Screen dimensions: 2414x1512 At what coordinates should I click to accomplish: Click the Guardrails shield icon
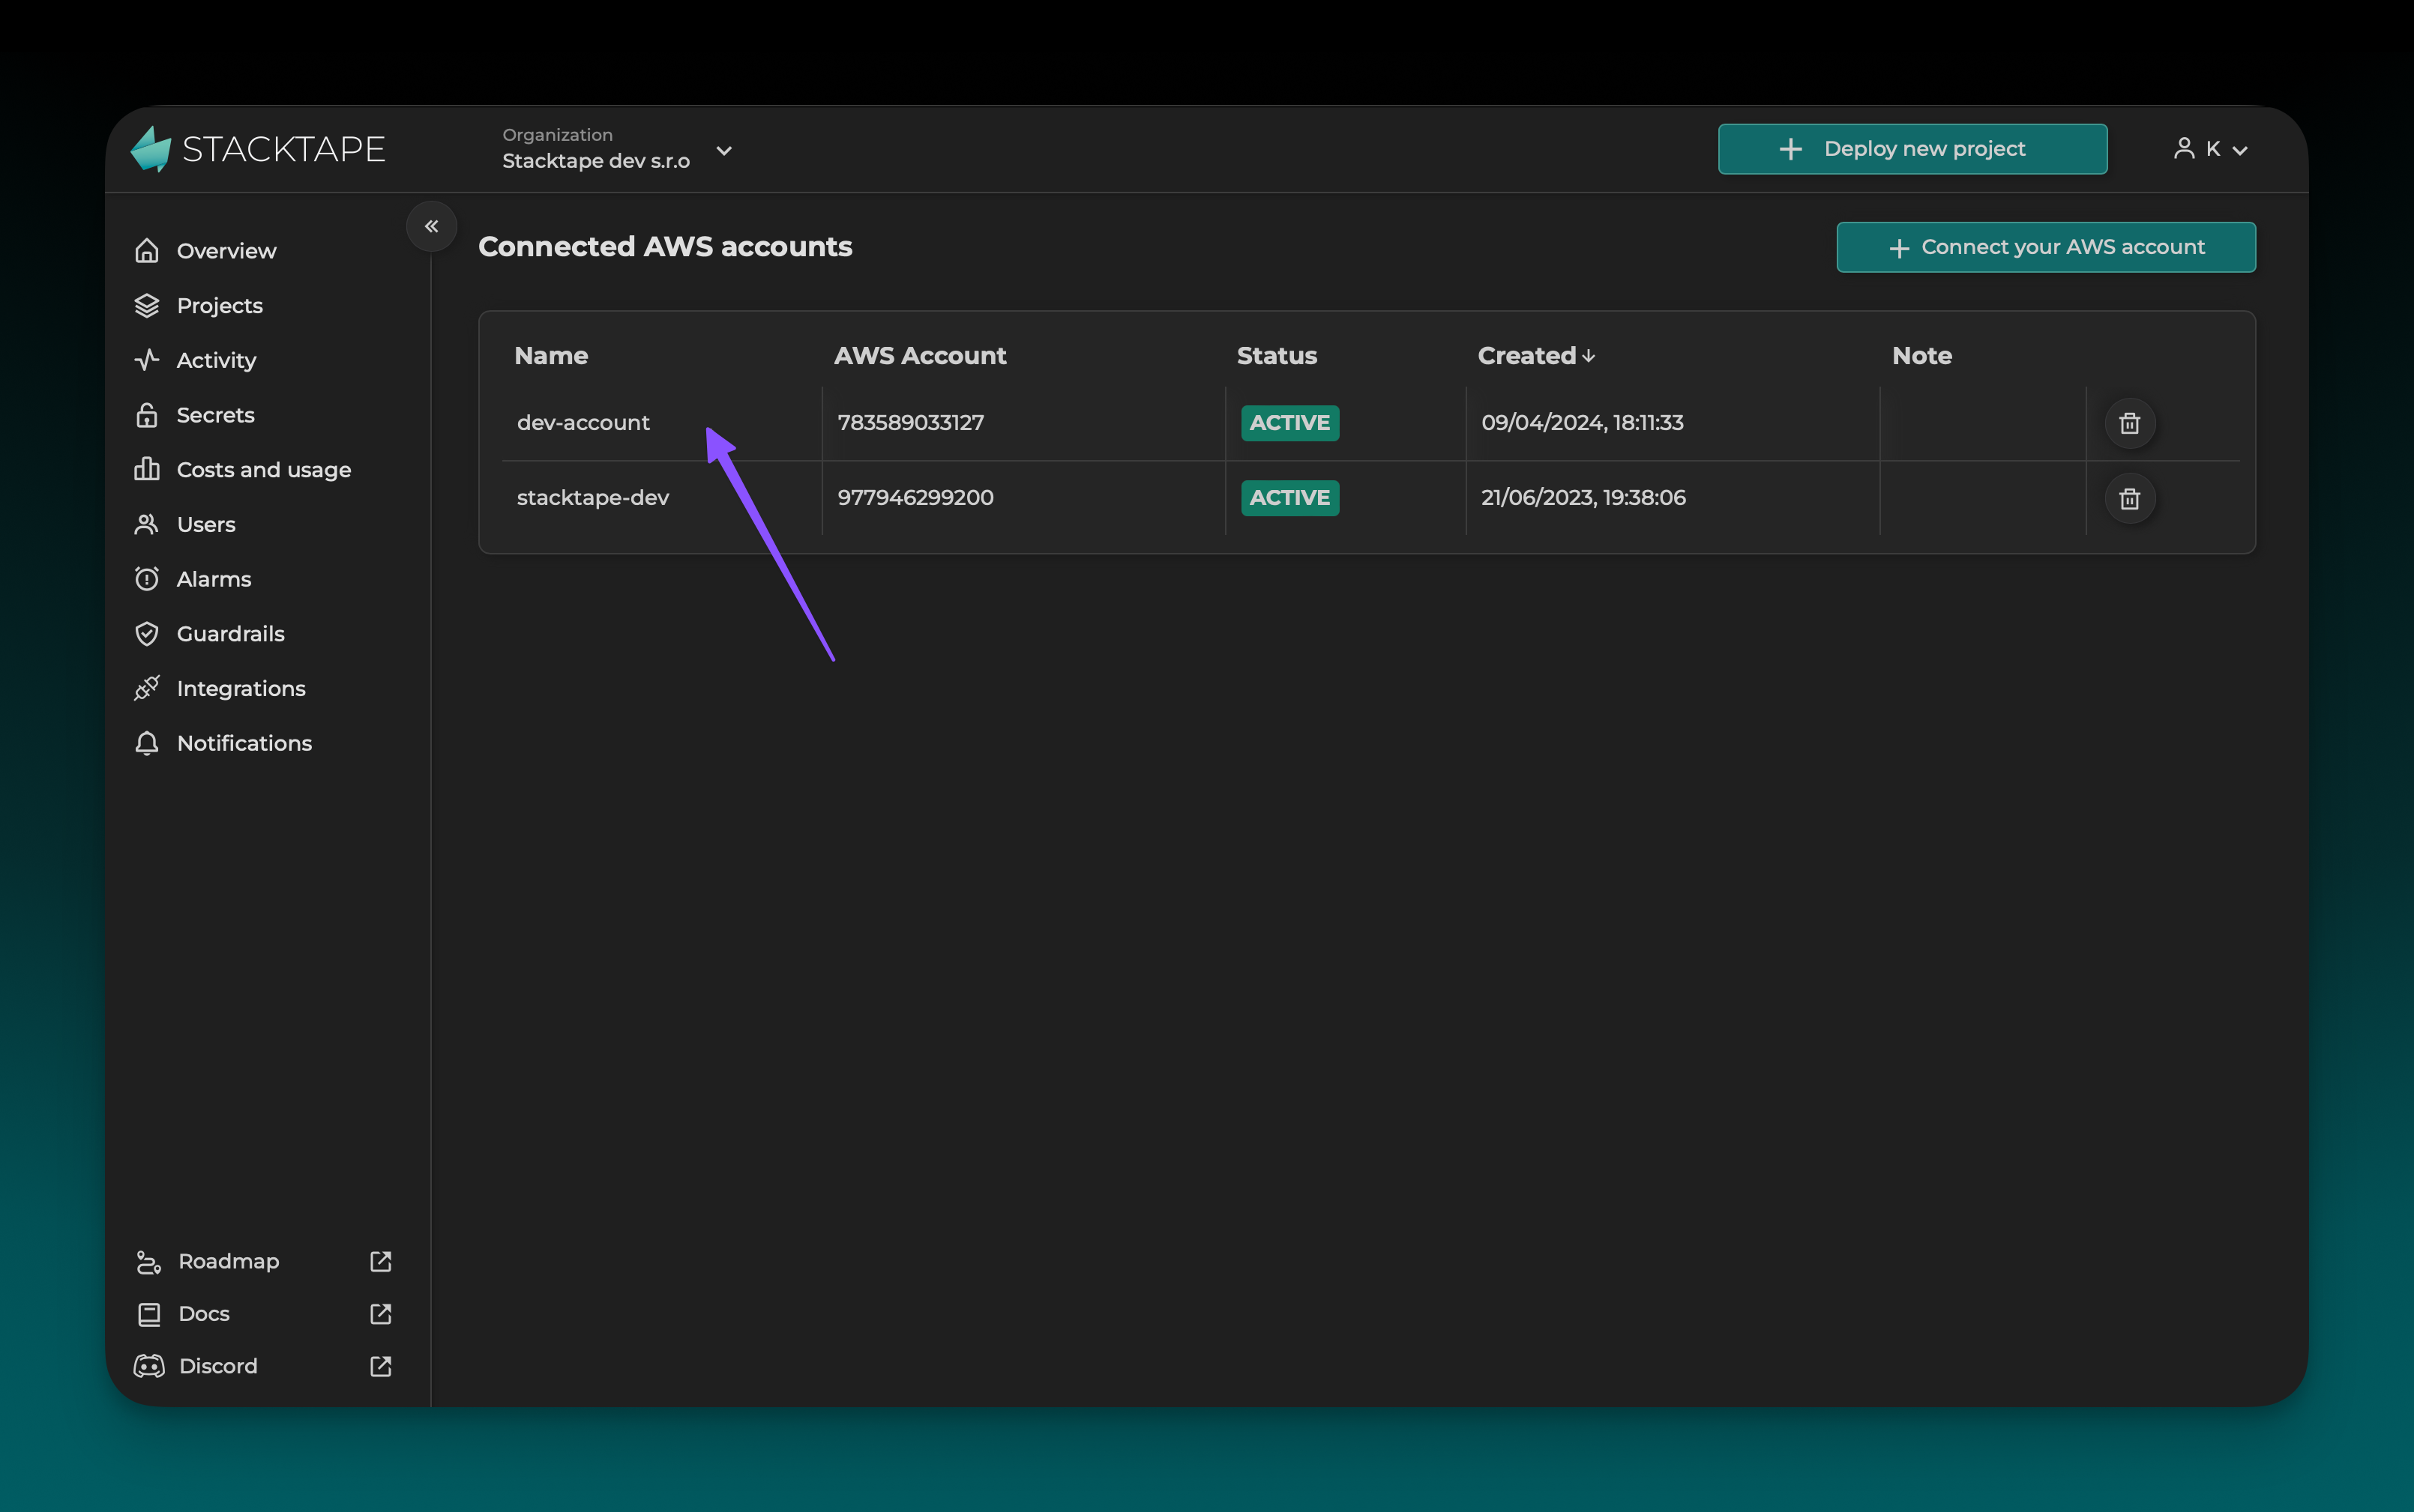coord(147,634)
